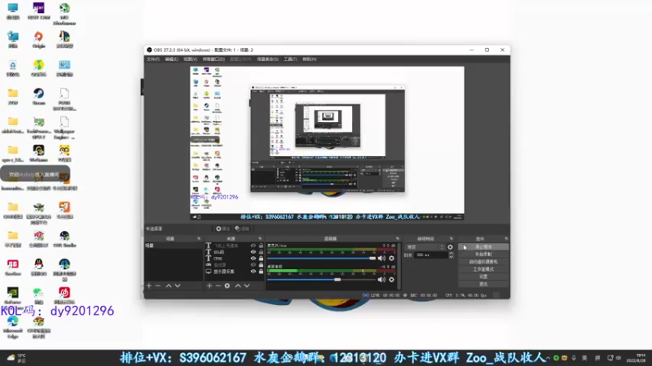
Task: Adjust 麦克风/Aux volume slider
Action: click(x=321, y=258)
